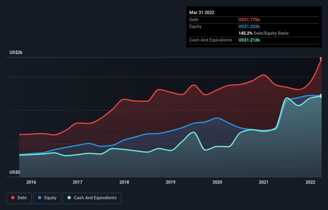
Task: Click the blue Equity legend dot
Action: (40, 198)
